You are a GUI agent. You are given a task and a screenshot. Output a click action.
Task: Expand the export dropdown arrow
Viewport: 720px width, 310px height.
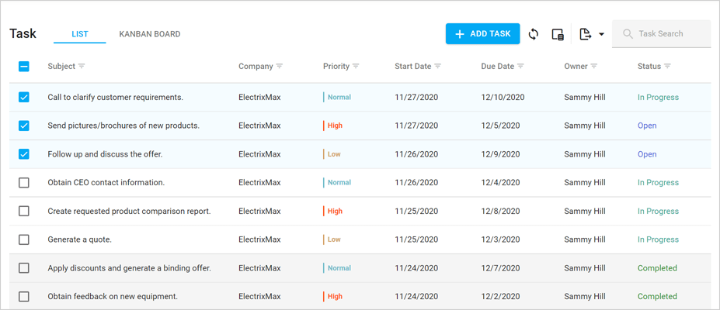pos(601,34)
